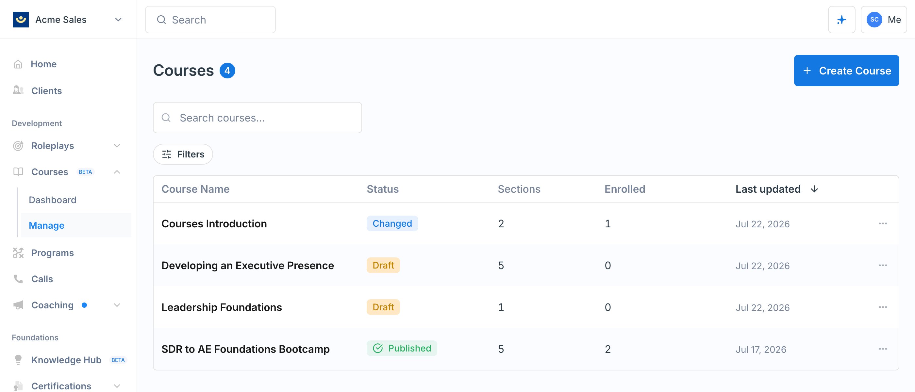
Task: Click Draft badge on Leadership Foundations row
Action: click(383, 307)
